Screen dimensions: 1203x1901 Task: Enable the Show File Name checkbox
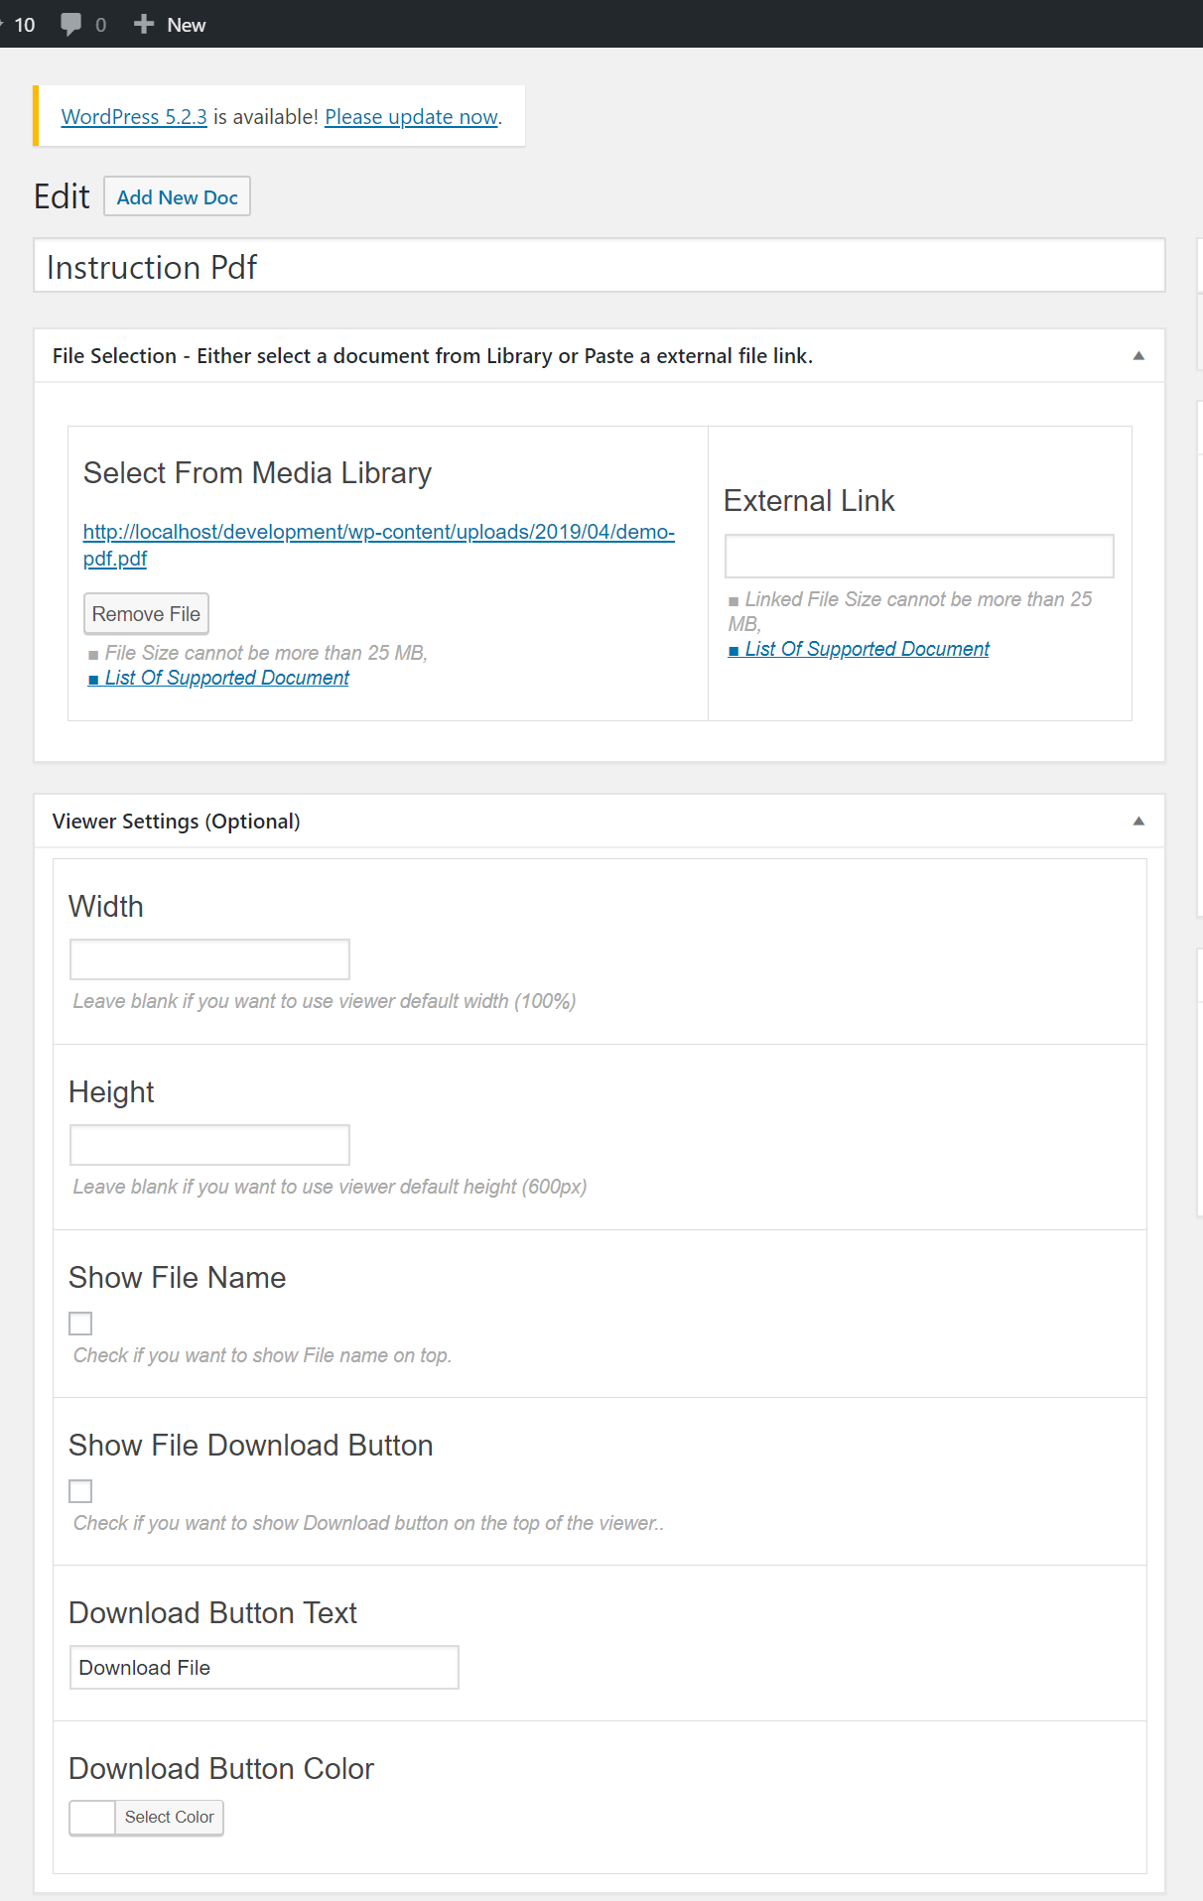[80, 1325]
